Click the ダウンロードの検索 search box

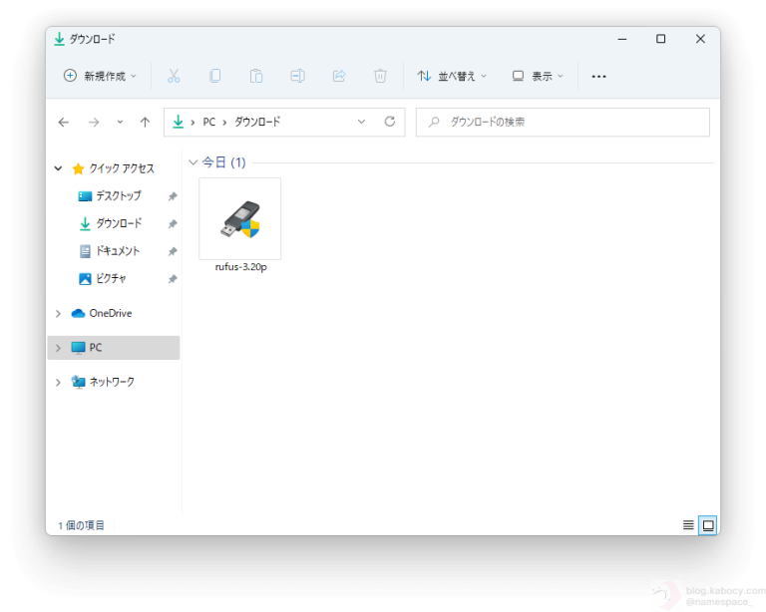click(x=563, y=122)
